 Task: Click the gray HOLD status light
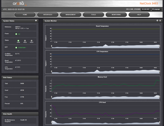point(25,41)
